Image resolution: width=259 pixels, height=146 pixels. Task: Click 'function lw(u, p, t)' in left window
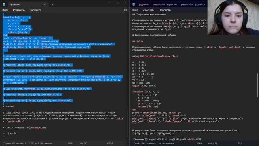tap(17, 17)
